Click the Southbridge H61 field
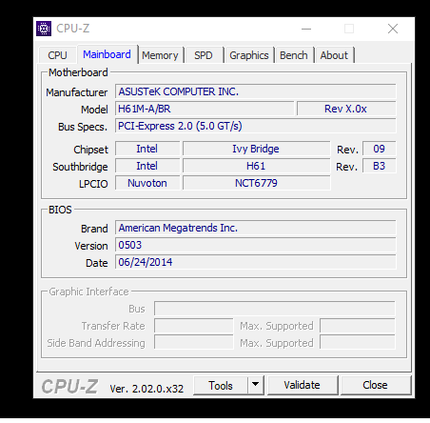430x423 pixels. point(256,166)
